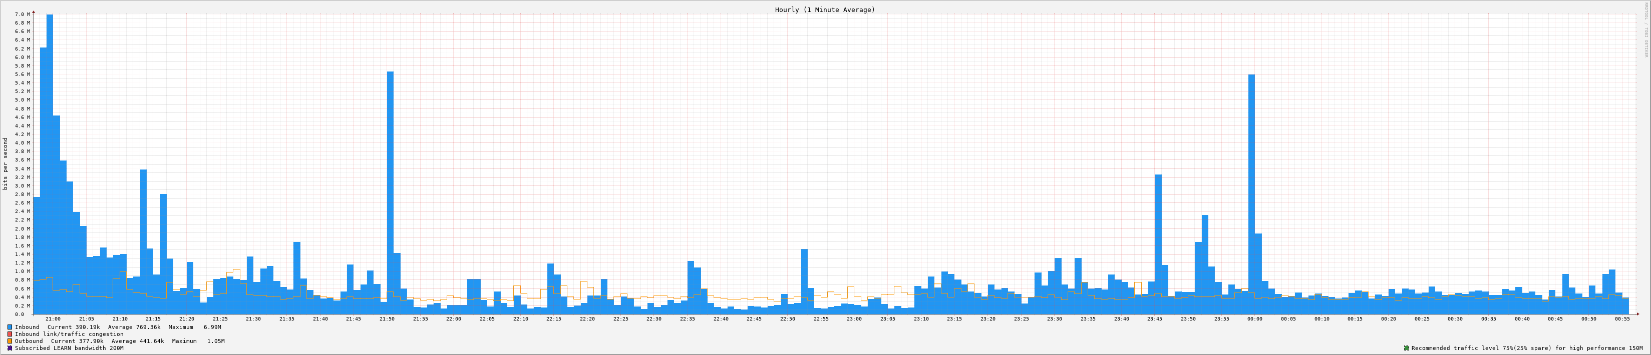This screenshot has width=1651, height=355.
Task: Click the 7.0 M y-axis tick label
Action: point(23,14)
